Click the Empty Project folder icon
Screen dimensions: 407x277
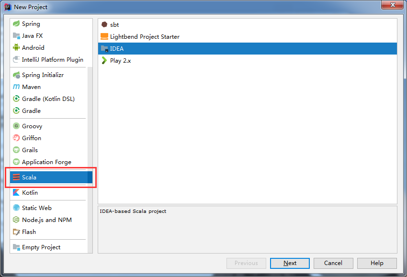coord(16,247)
